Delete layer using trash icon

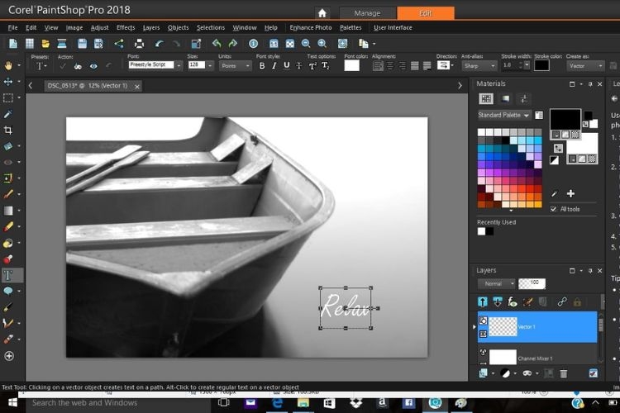[564, 373]
